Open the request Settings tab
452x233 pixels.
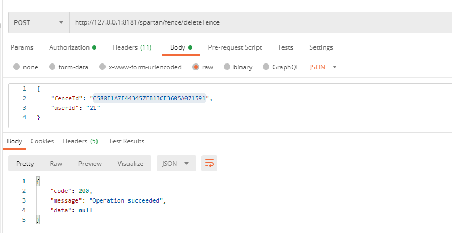(x=321, y=47)
